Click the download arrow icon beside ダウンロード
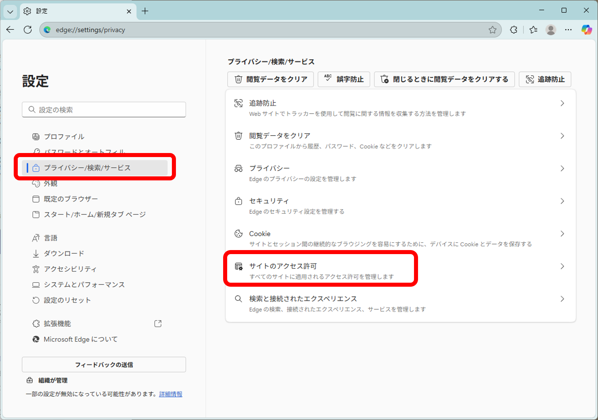This screenshot has width=598, height=420. click(x=36, y=253)
